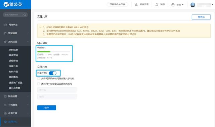Image resolution: width=215 pixels, height=127 pixels.
Task: Click 消息 link in header
Action: point(163,4)
